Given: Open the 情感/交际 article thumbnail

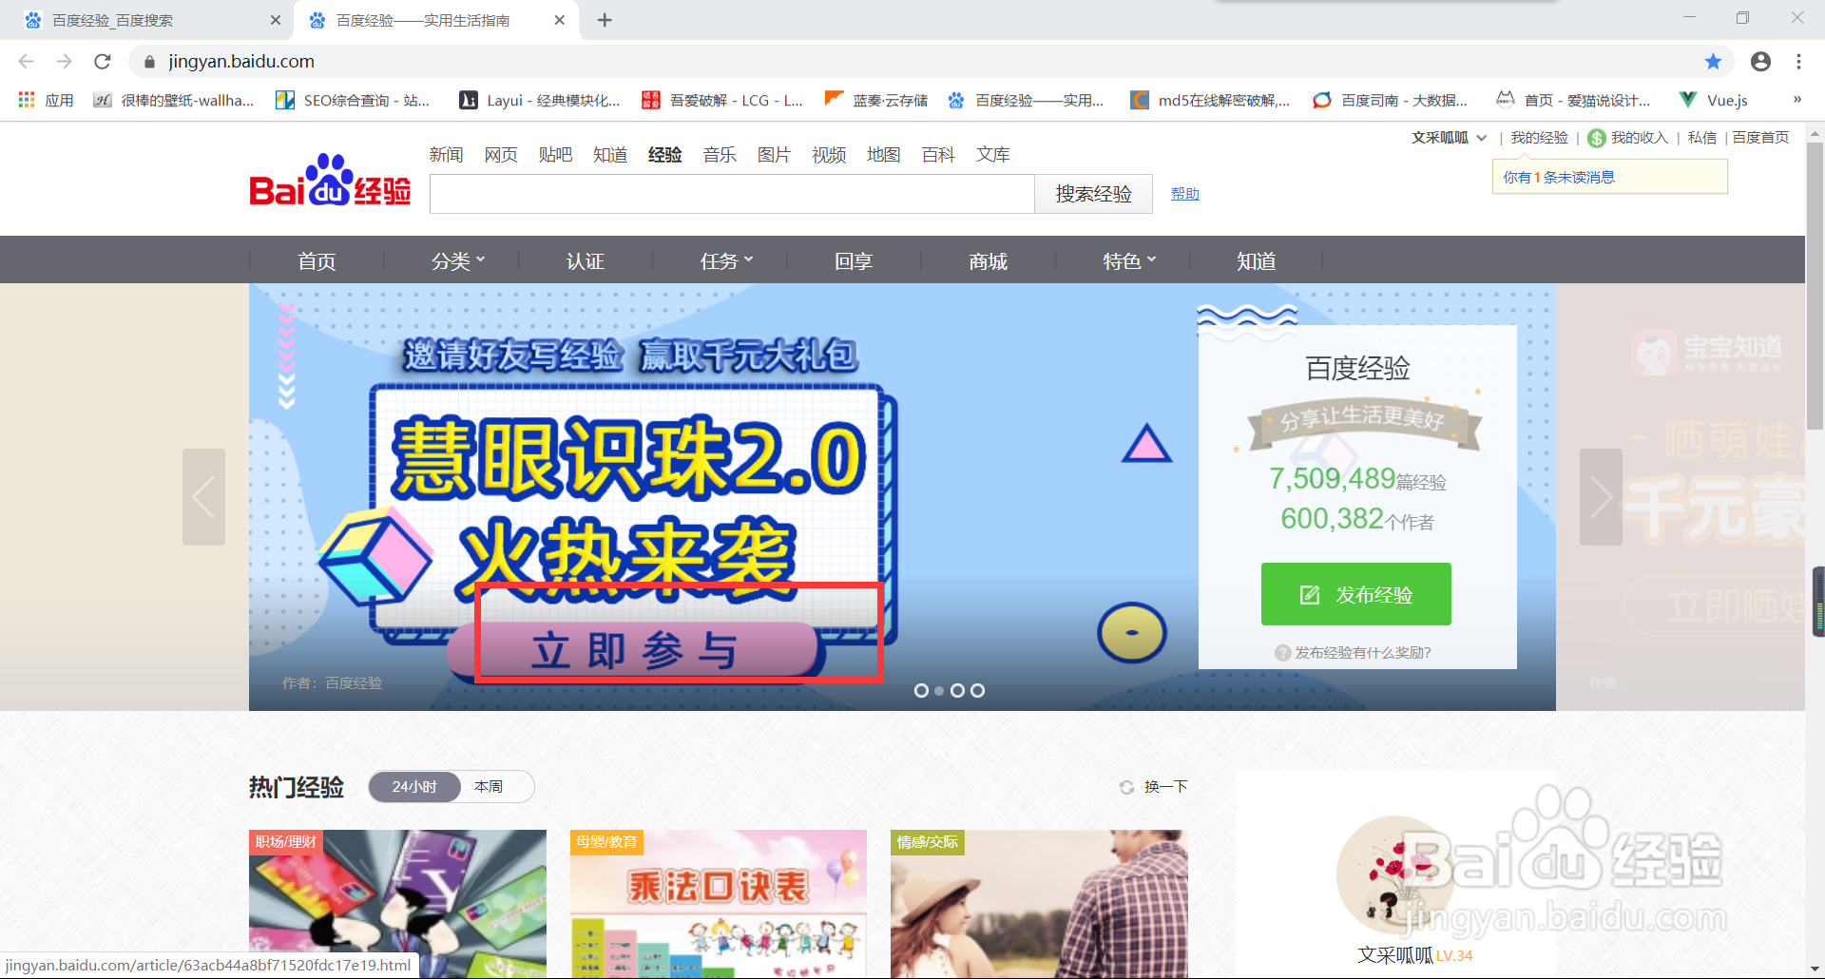Looking at the screenshot, I should tap(1039, 904).
